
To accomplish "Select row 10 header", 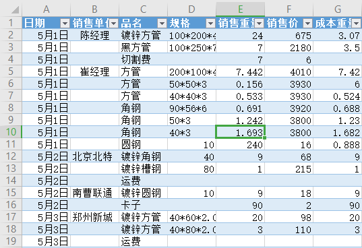I will tap(11, 132).
